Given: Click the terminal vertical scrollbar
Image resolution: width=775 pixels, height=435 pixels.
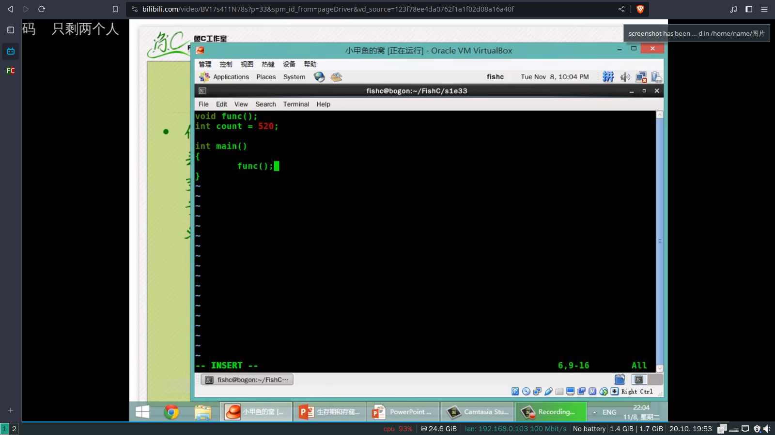Looking at the screenshot, I should [x=659, y=241].
